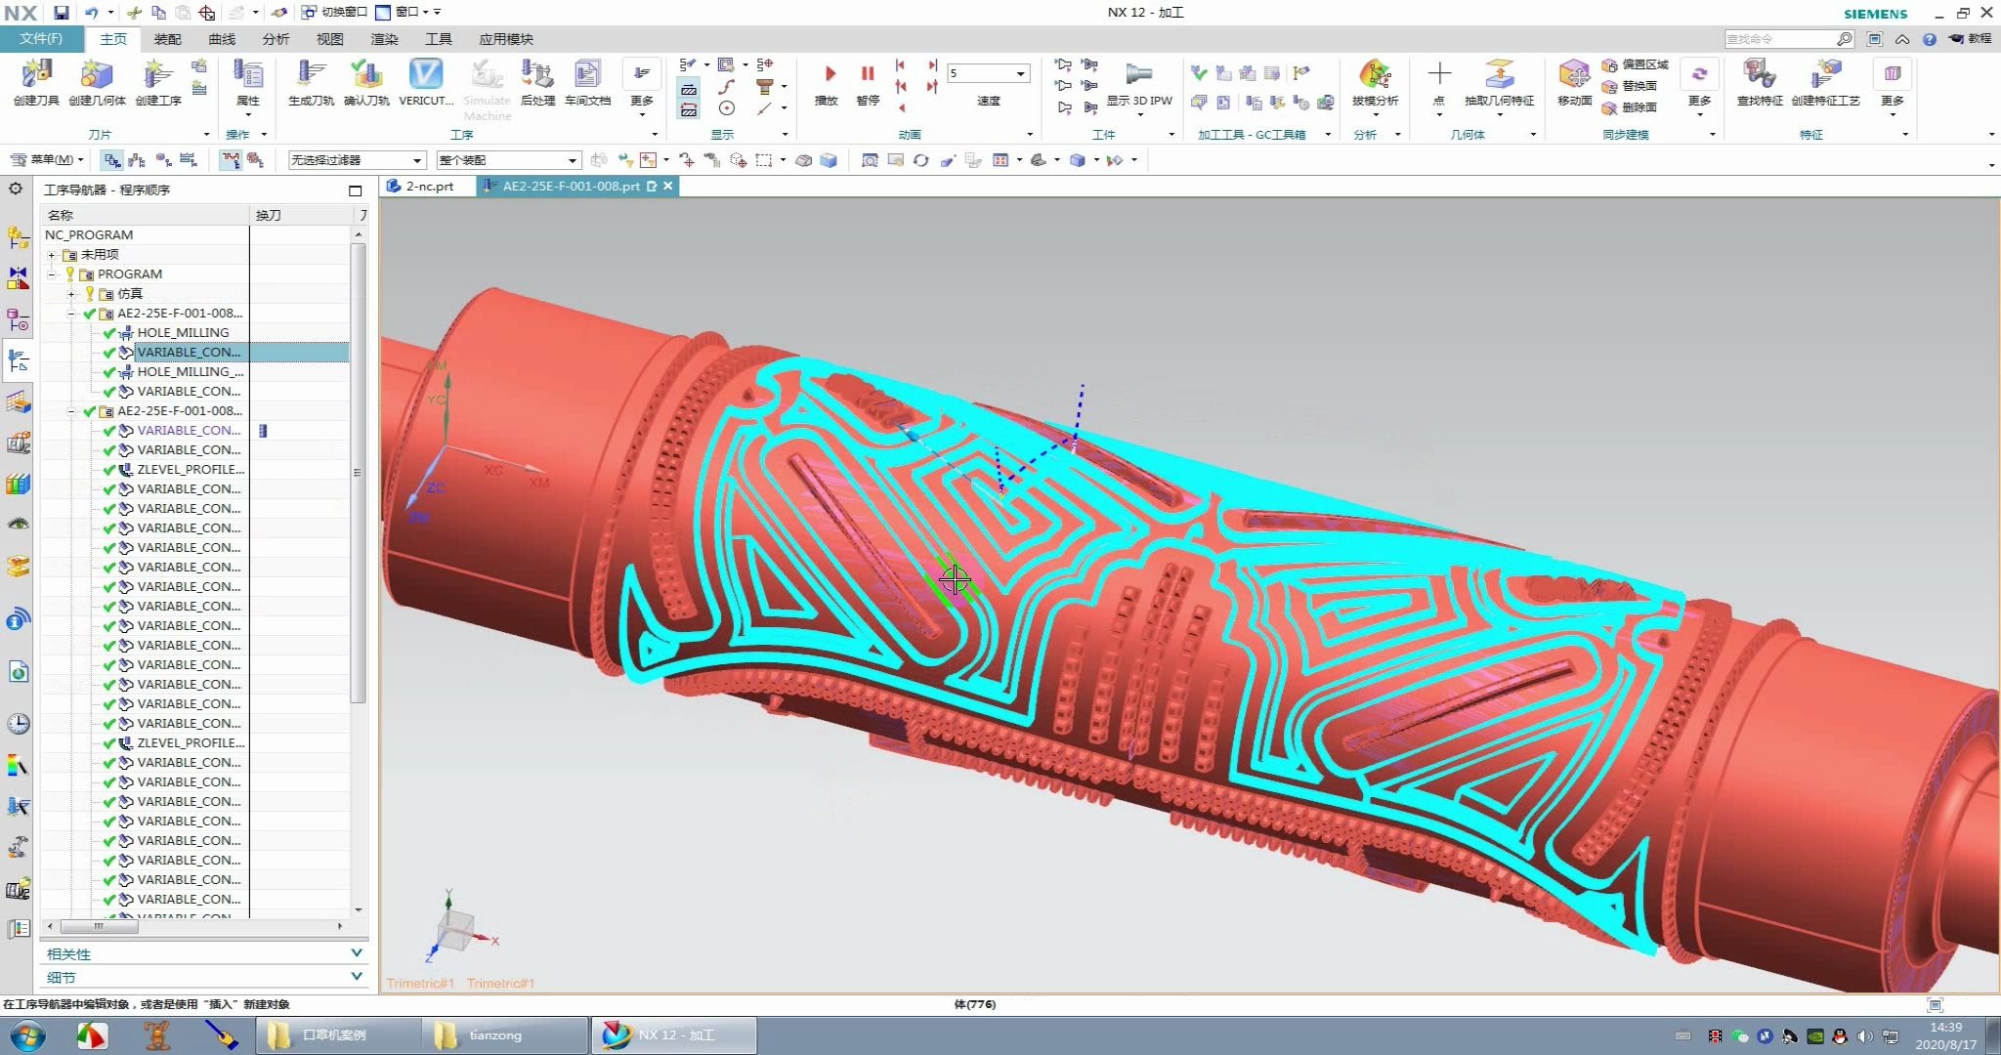This screenshot has height=1055, width=2001.
Task: Switch to the 分析 ribbon tab
Action: [x=276, y=39]
